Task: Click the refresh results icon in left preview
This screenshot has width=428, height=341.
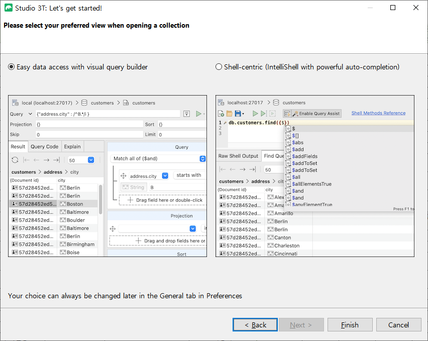Action: pos(15,160)
